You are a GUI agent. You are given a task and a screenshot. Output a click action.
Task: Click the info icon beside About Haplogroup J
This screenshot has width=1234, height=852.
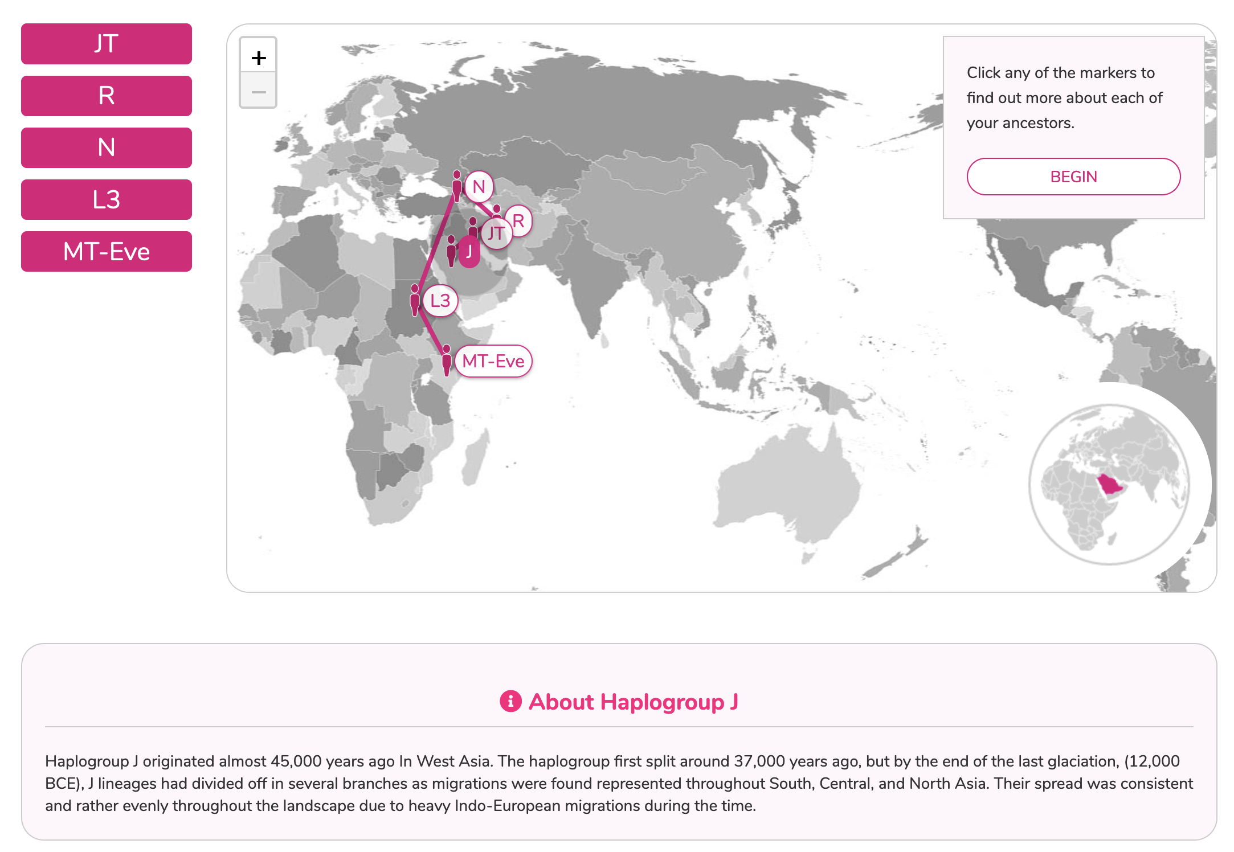510,701
